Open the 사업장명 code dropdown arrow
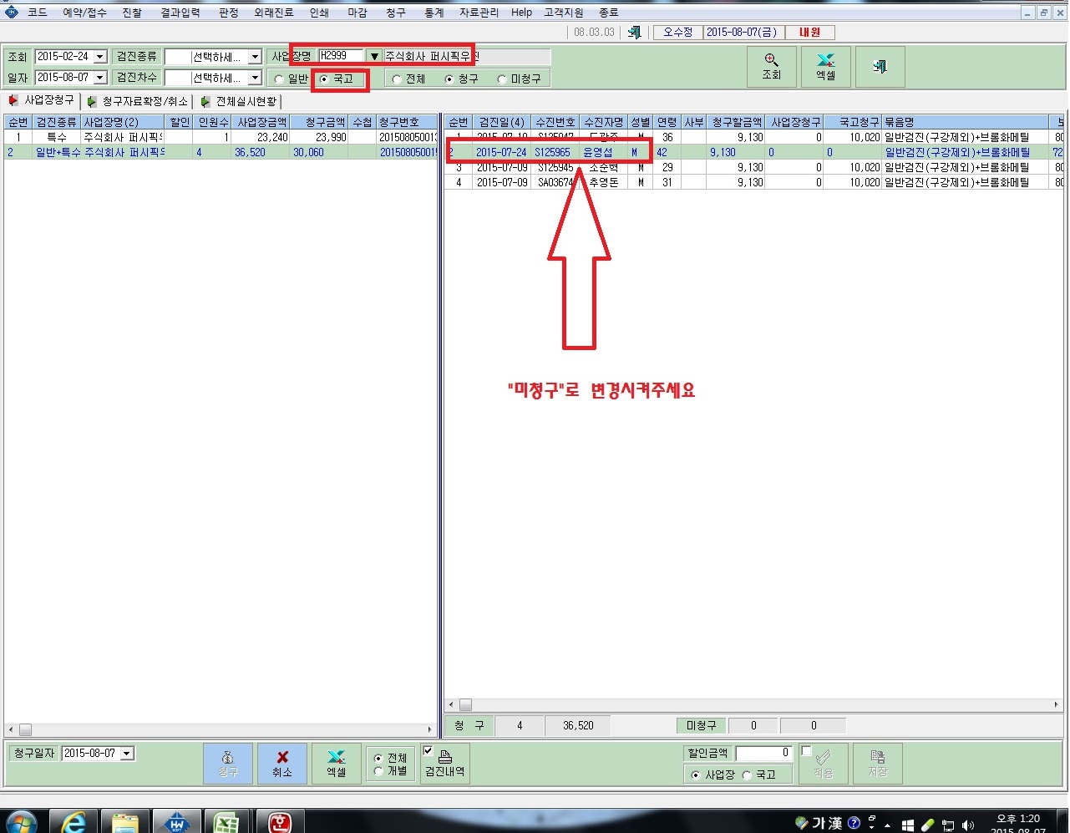This screenshot has height=833, width=1070. pos(374,56)
